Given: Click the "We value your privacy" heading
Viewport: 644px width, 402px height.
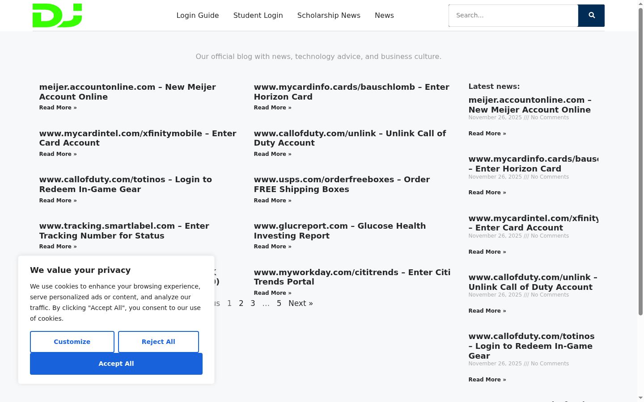Looking at the screenshot, I should click(80, 270).
